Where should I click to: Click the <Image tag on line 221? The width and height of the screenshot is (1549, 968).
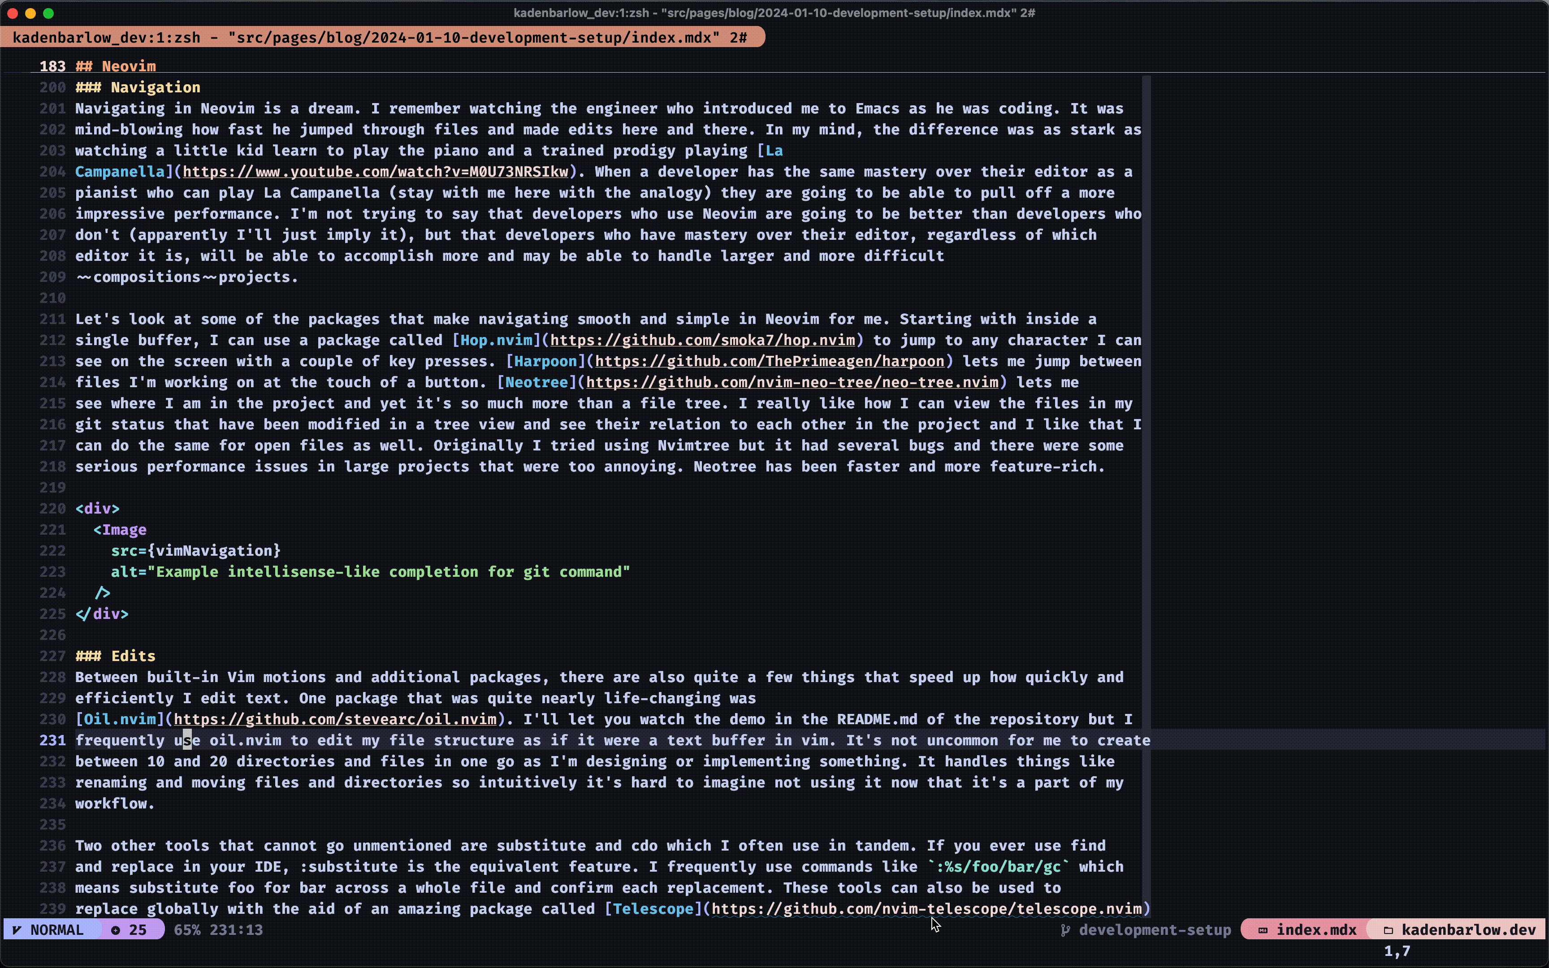[120, 529]
